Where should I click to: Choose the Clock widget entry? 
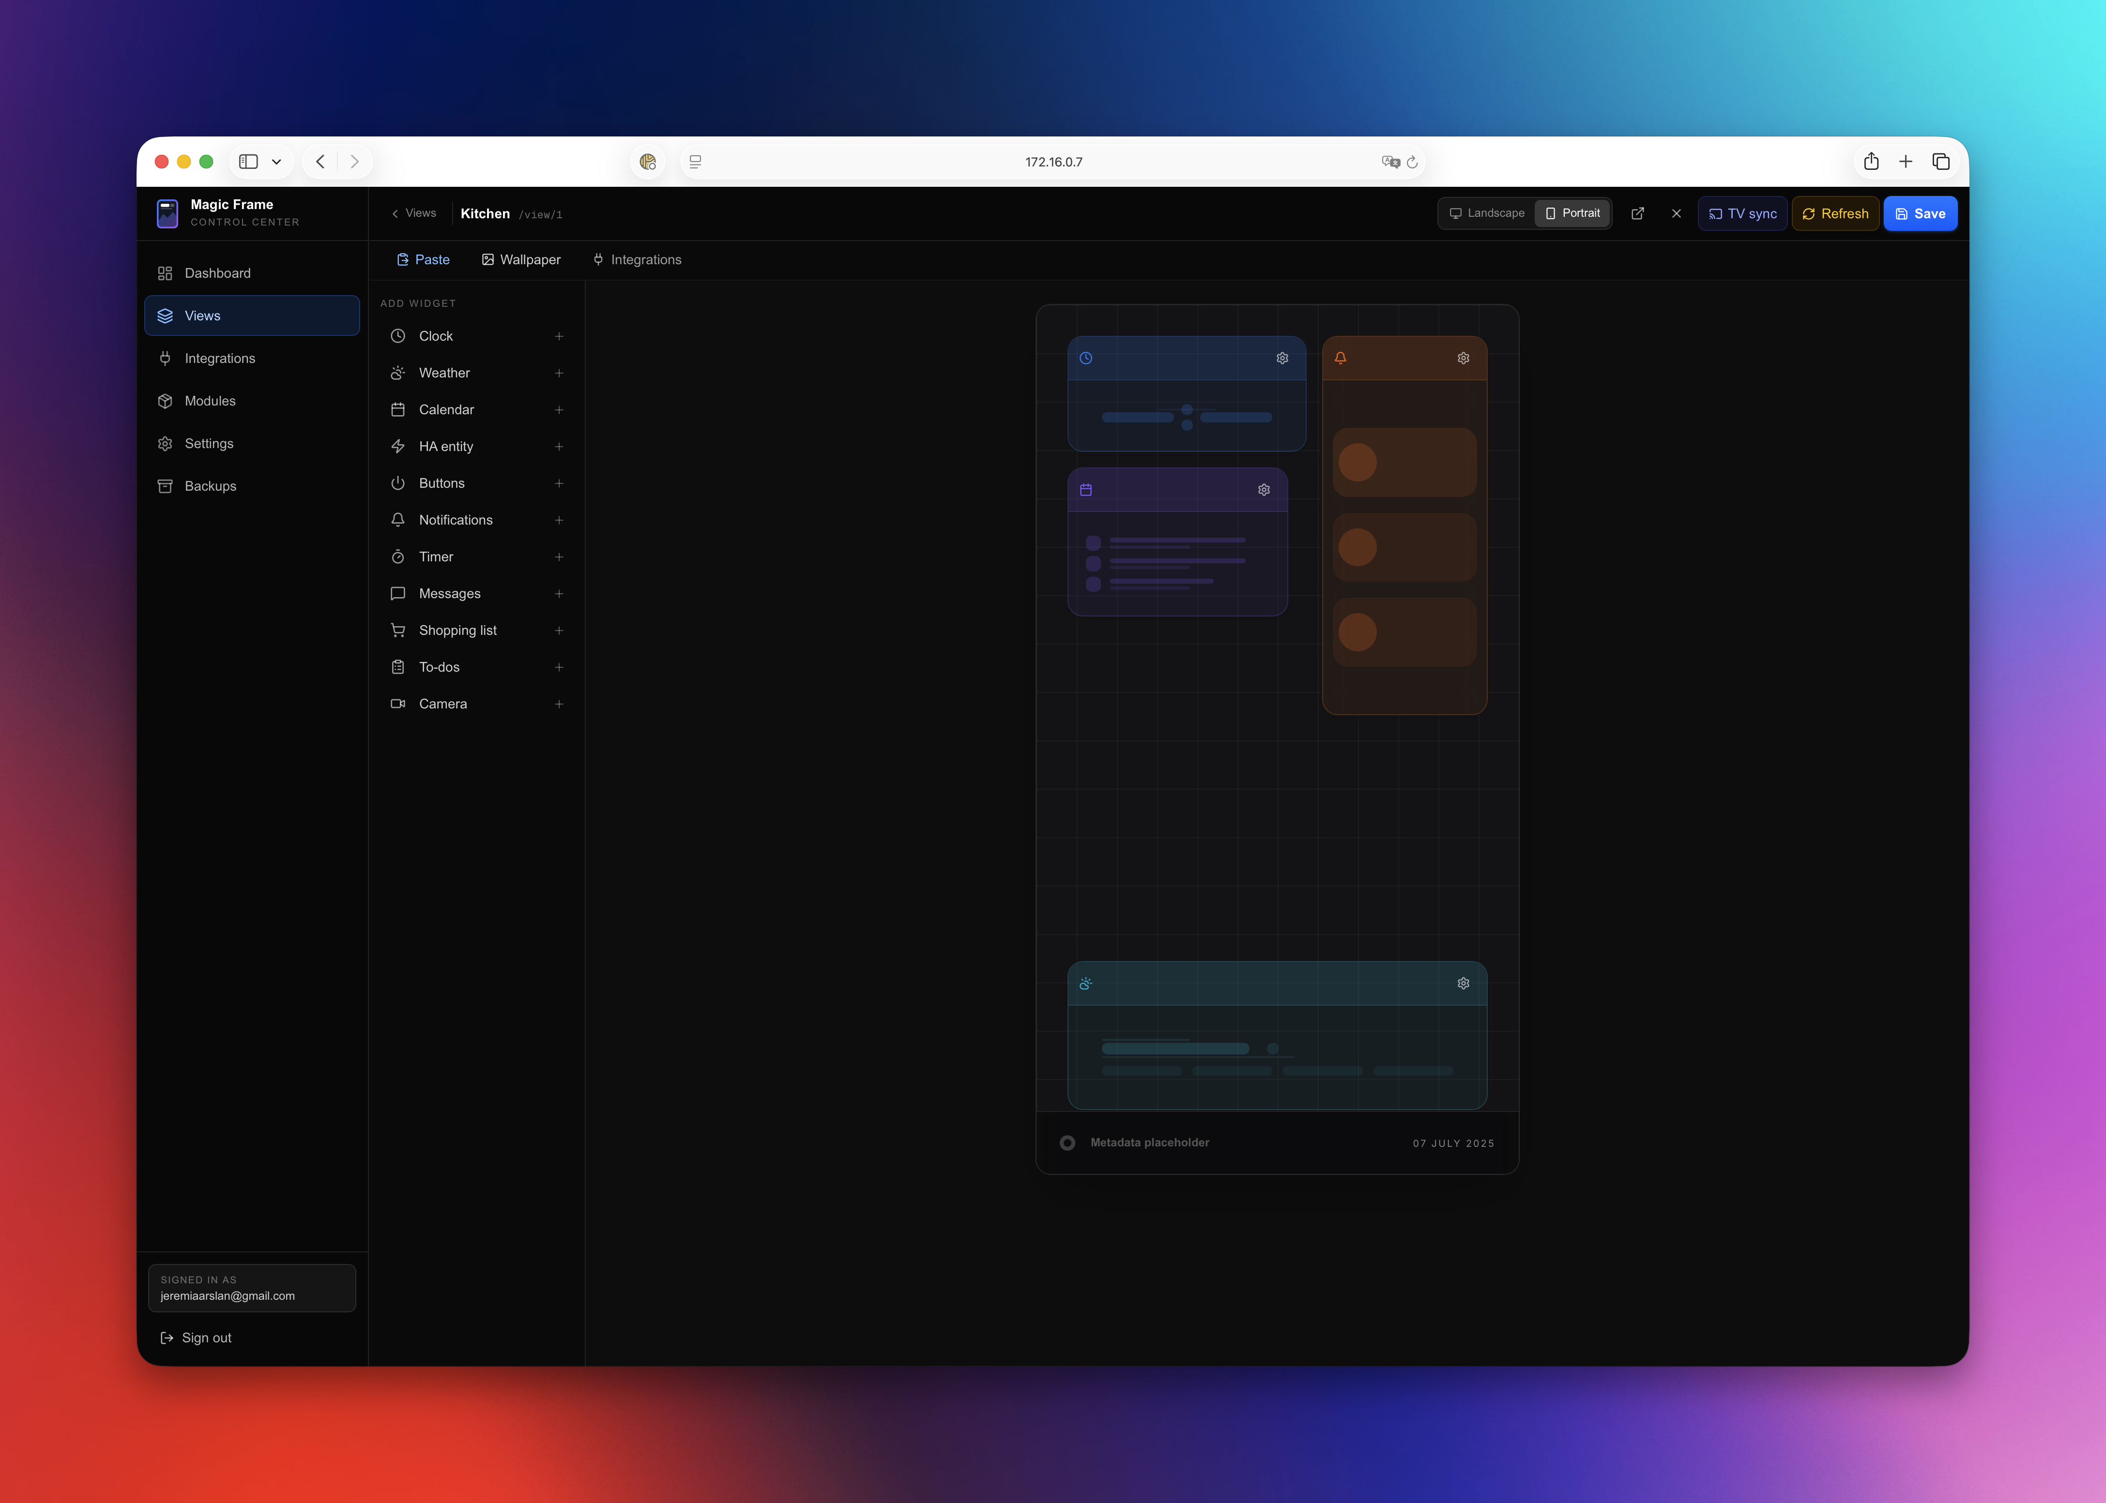(x=477, y=336)
